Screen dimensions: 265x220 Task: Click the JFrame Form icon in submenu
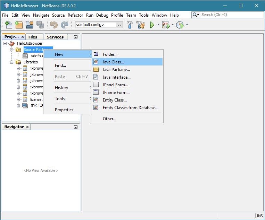coord(96,92)
